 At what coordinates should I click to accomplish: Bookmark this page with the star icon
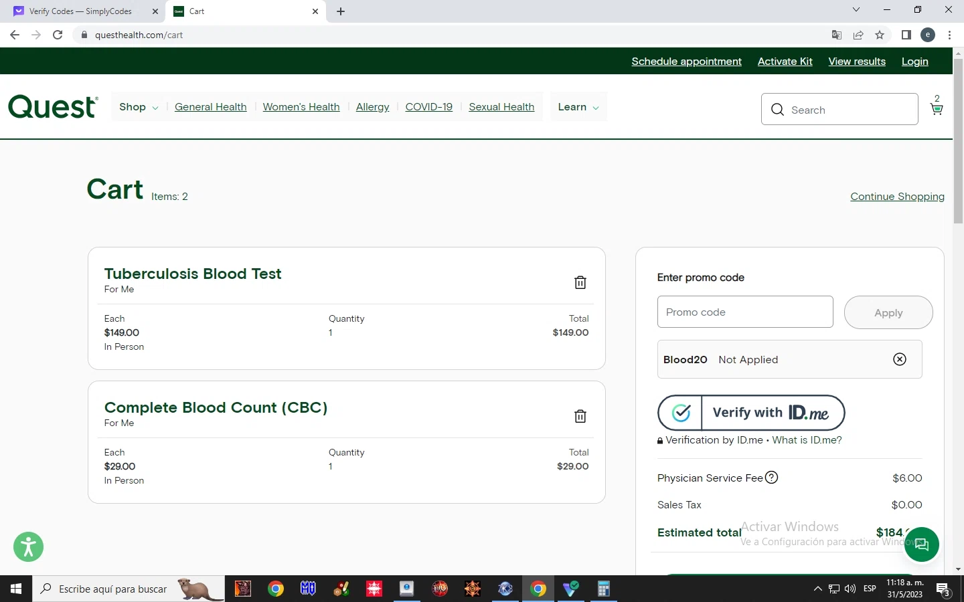click(880, 35)
